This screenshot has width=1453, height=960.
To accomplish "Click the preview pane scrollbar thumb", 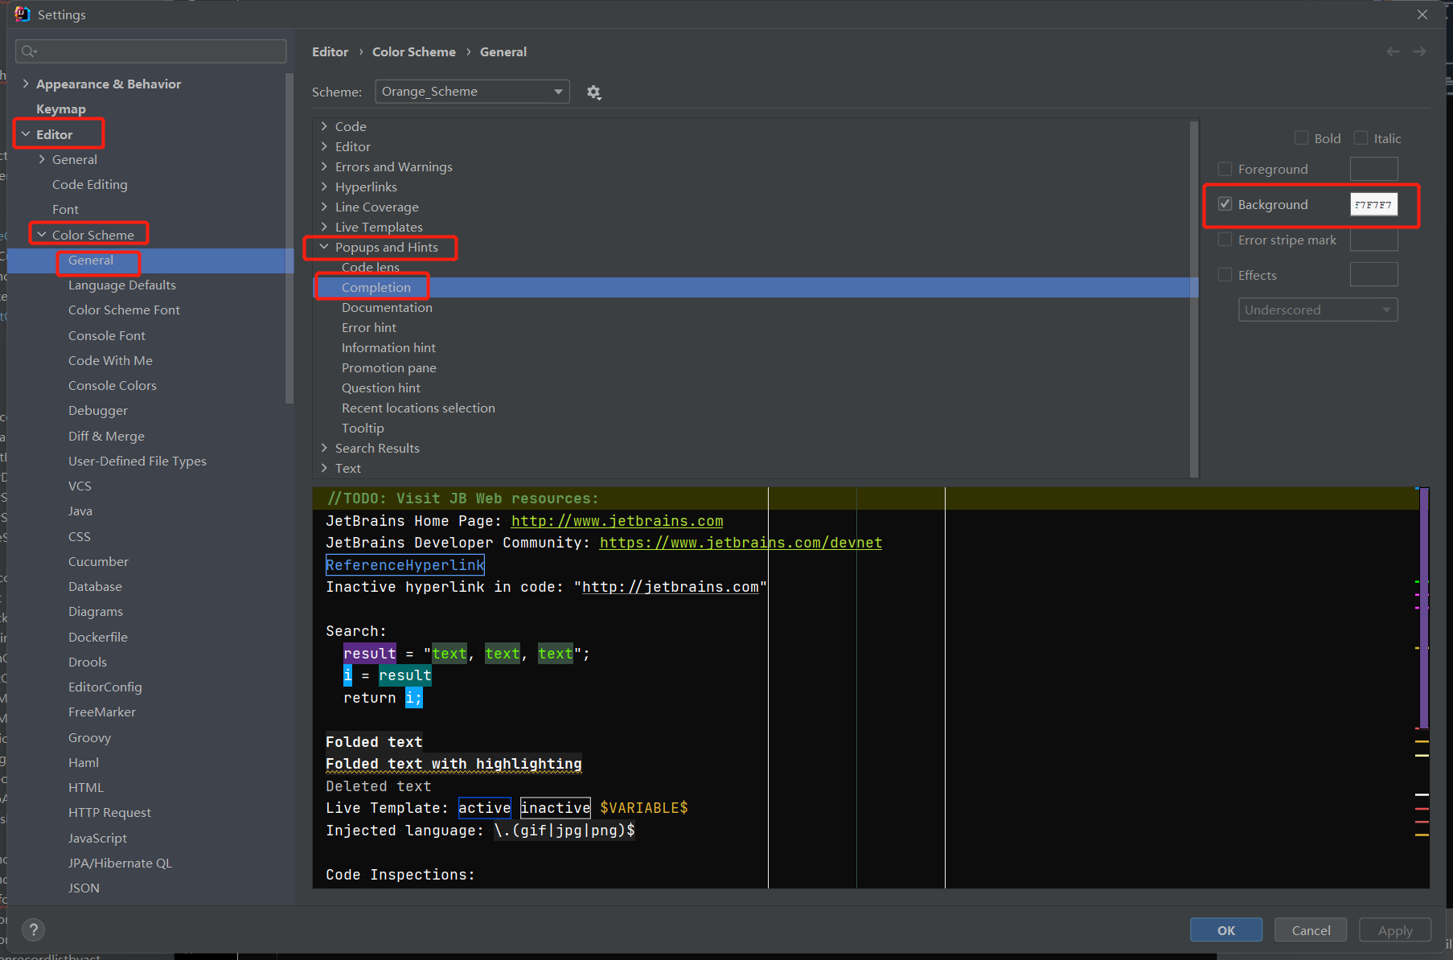I will [1424, 608].
